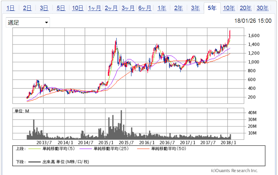Select the 2日 time range tab

point(27,8)
